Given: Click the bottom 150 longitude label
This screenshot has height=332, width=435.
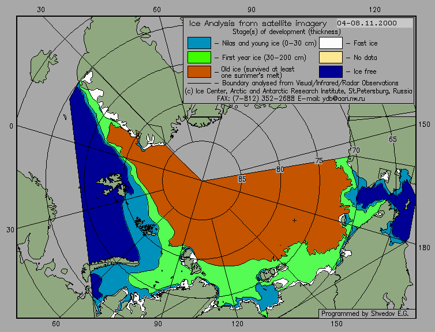Looking at the screenshot, I should [x=336, y=324].
